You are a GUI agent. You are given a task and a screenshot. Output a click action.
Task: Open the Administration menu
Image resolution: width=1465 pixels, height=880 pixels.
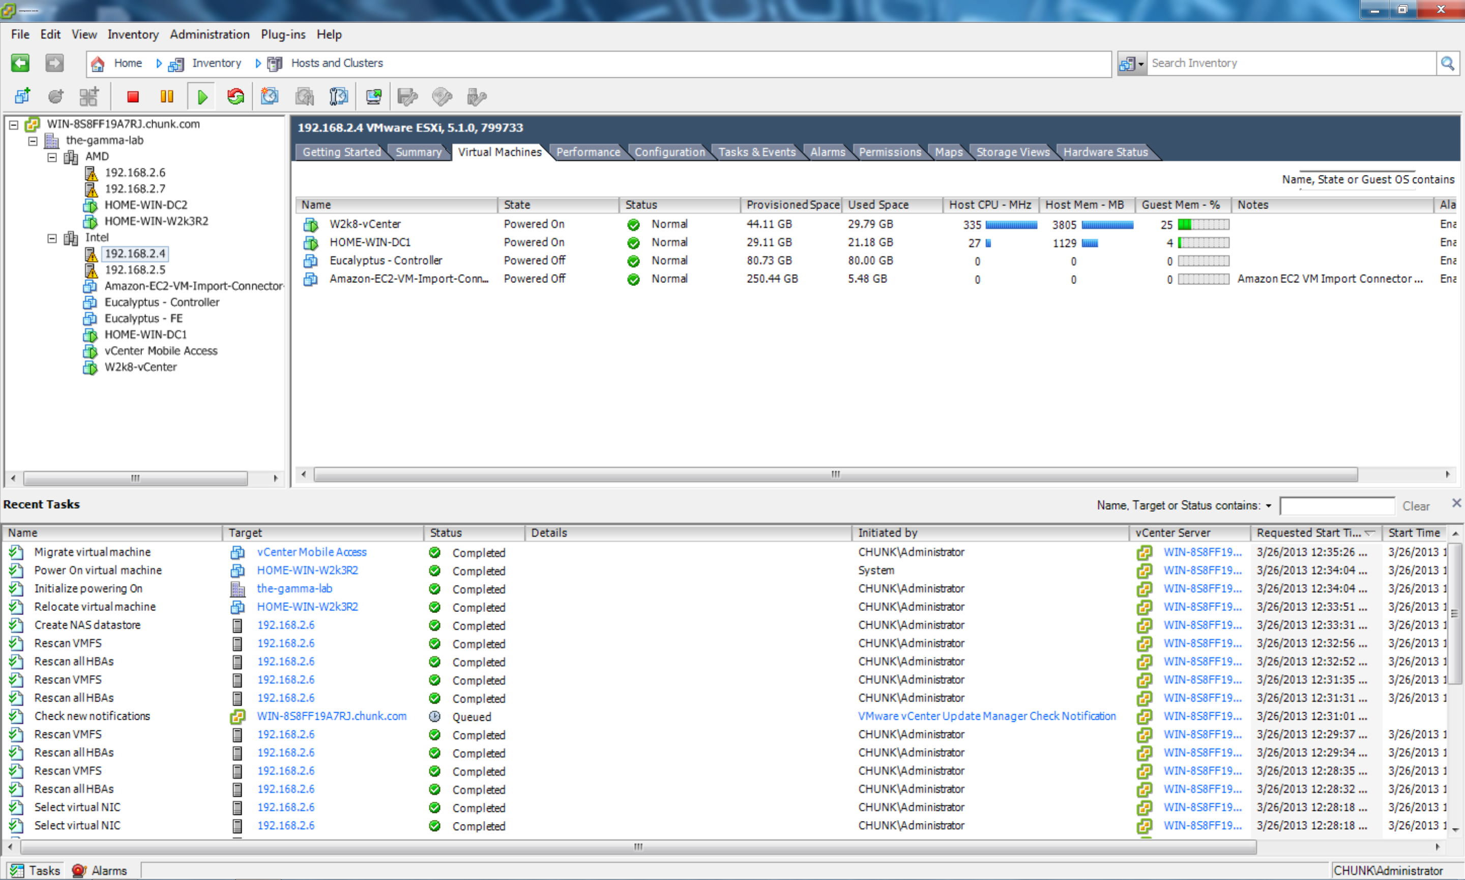(x=209, y=35)
